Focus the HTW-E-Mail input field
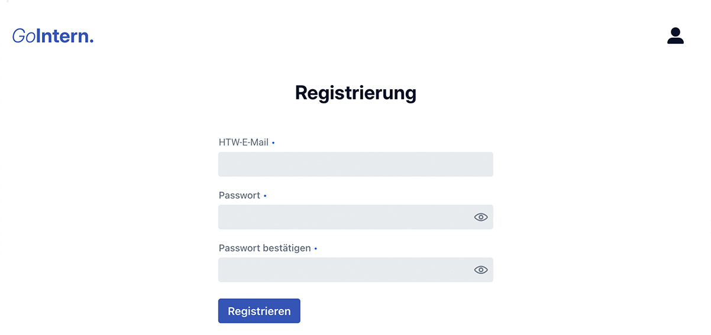This screenshot has height=335, width=711. 355,164
